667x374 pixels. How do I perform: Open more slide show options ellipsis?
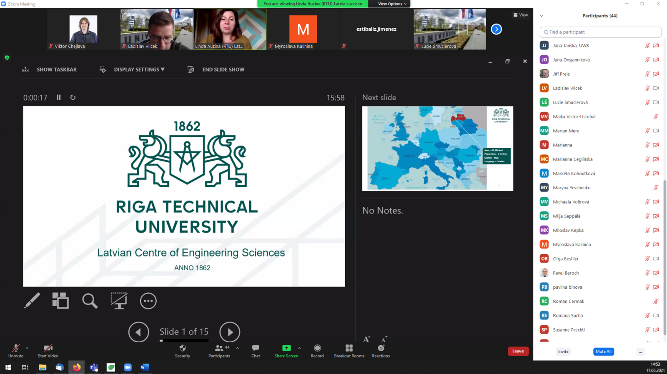coord(148,301)
